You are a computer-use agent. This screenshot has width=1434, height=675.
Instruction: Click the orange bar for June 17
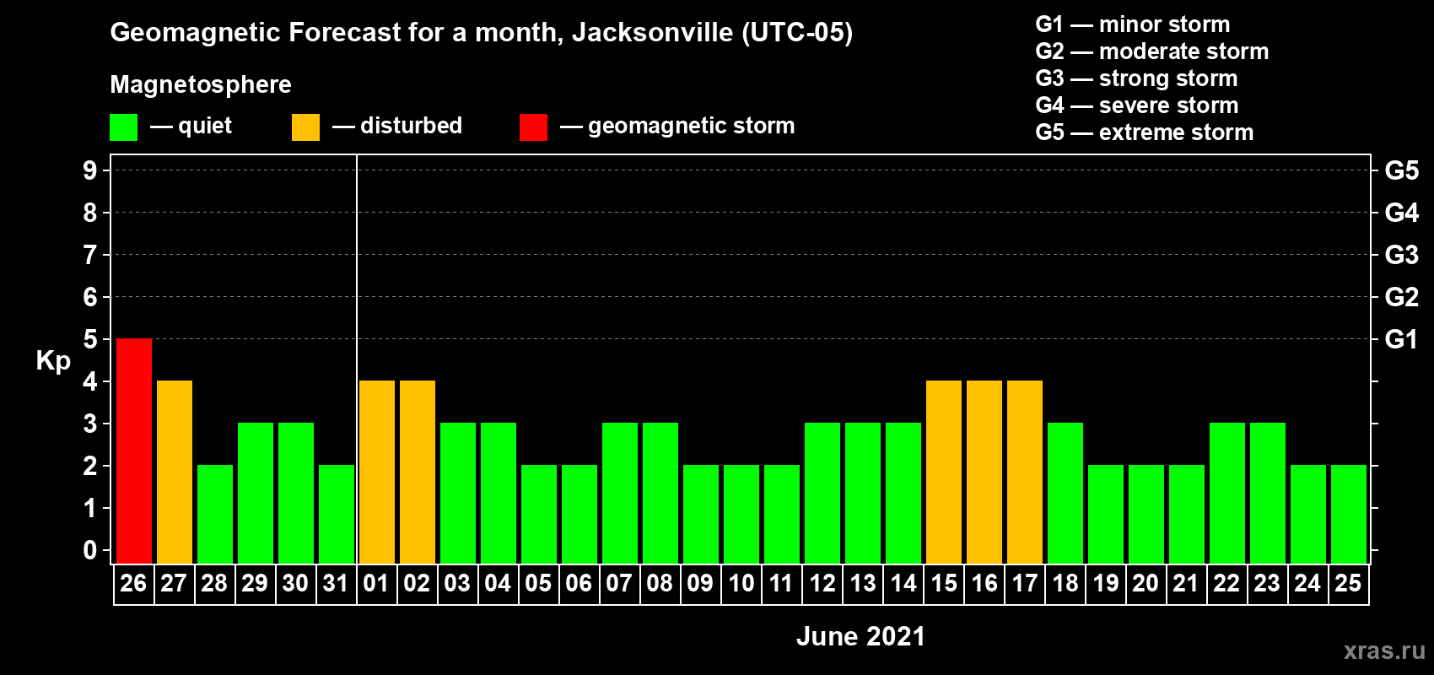pos(1025,472)
